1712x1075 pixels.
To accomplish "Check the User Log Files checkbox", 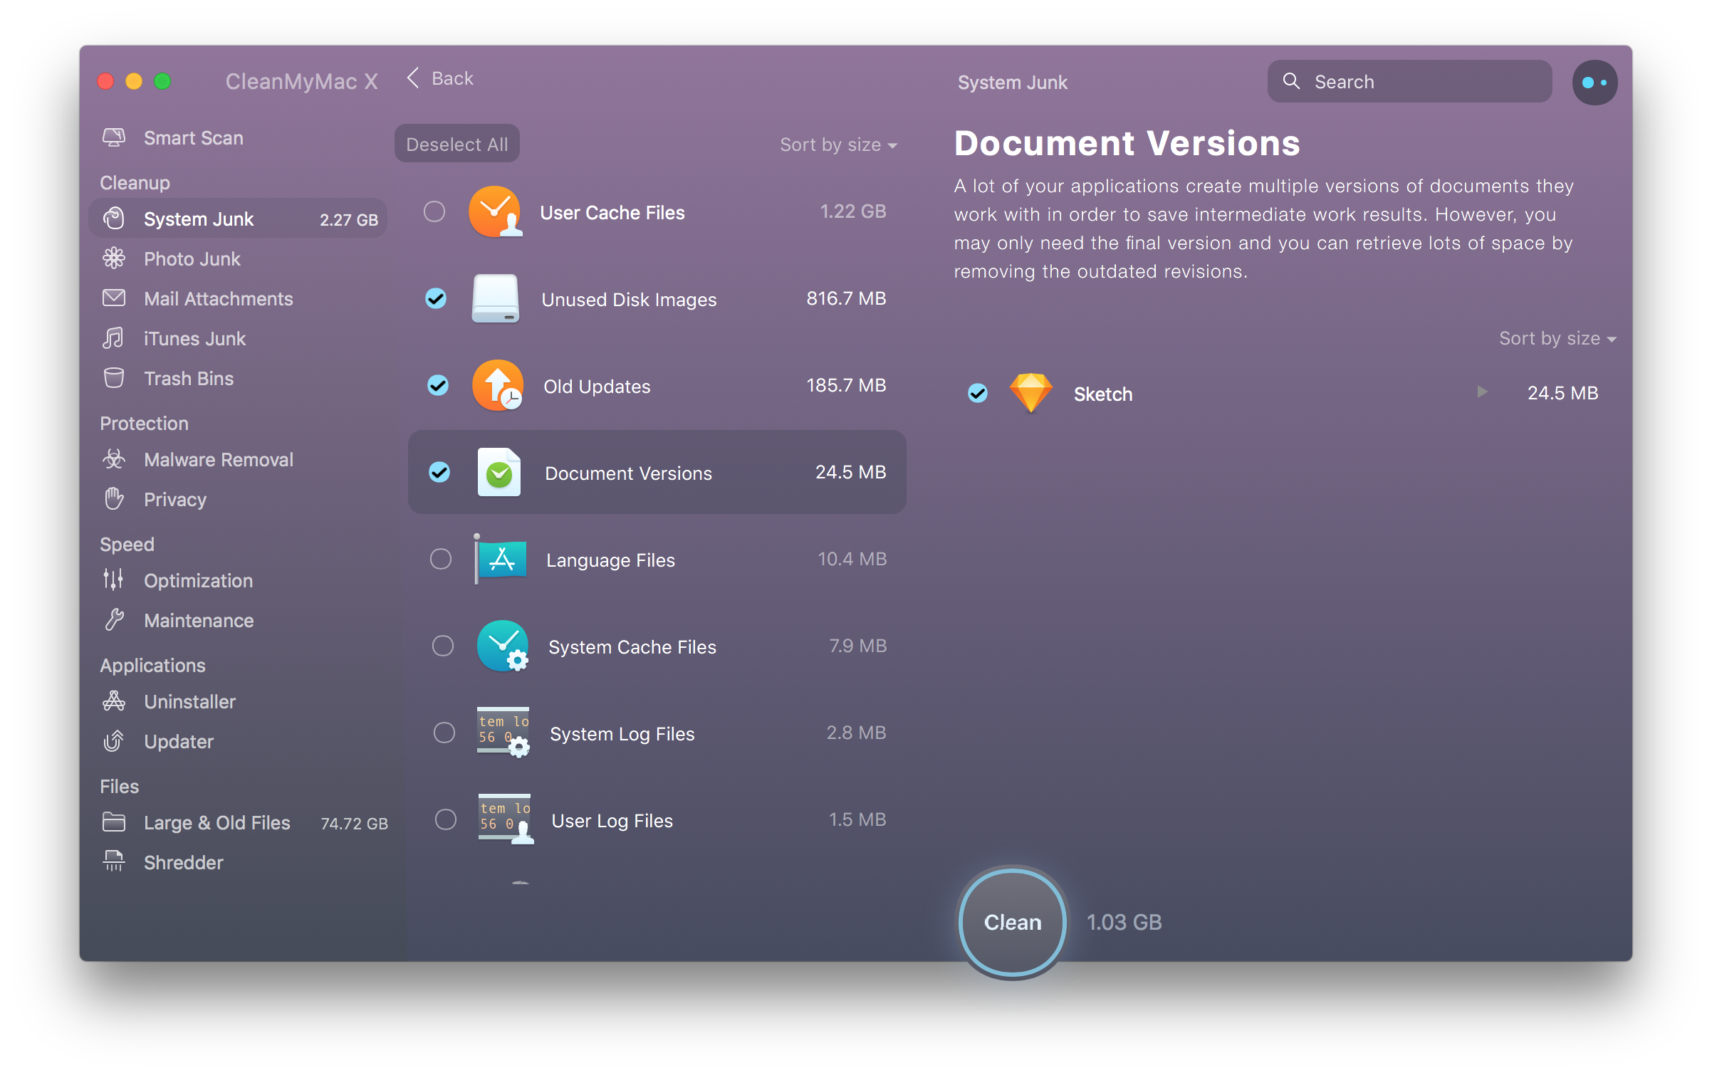I will (x=445, y=819).
